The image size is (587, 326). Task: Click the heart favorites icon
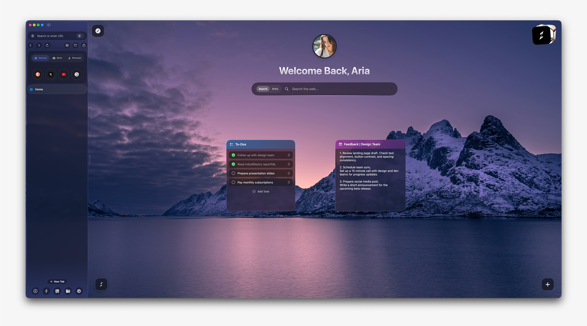click(75, 45)
